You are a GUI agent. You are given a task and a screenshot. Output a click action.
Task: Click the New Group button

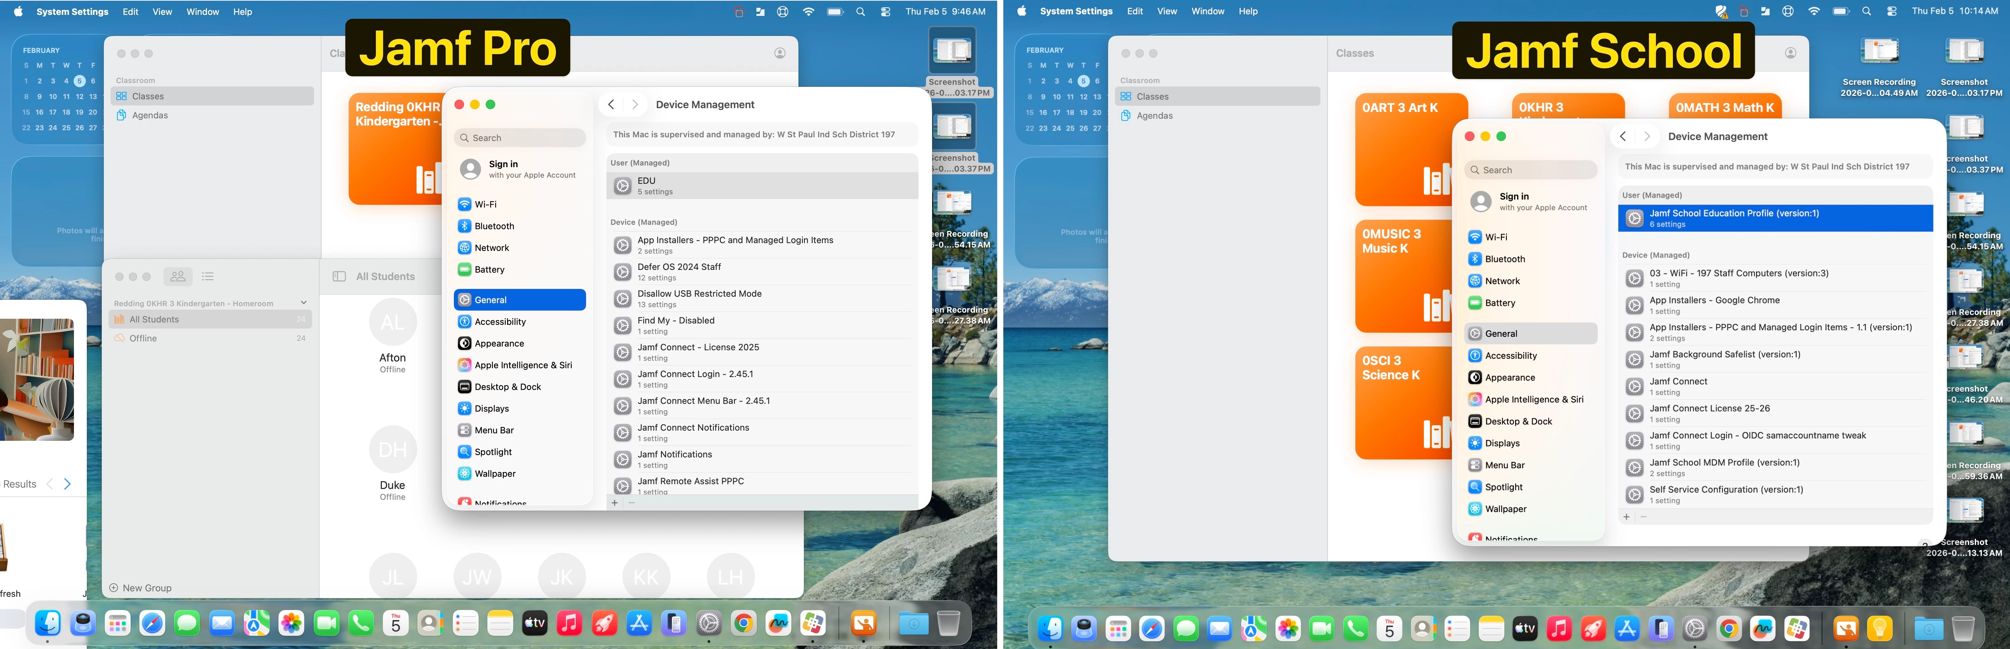click(x=140, y=588)
